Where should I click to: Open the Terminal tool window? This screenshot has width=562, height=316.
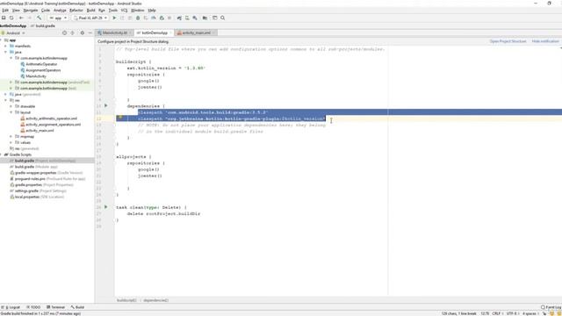tap(55, 307)
